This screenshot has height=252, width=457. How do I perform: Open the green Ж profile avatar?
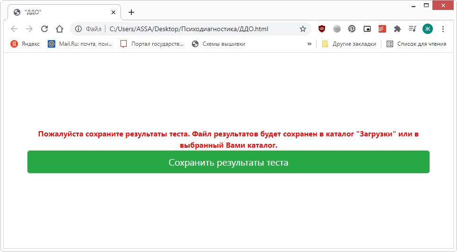pos(427,29)
